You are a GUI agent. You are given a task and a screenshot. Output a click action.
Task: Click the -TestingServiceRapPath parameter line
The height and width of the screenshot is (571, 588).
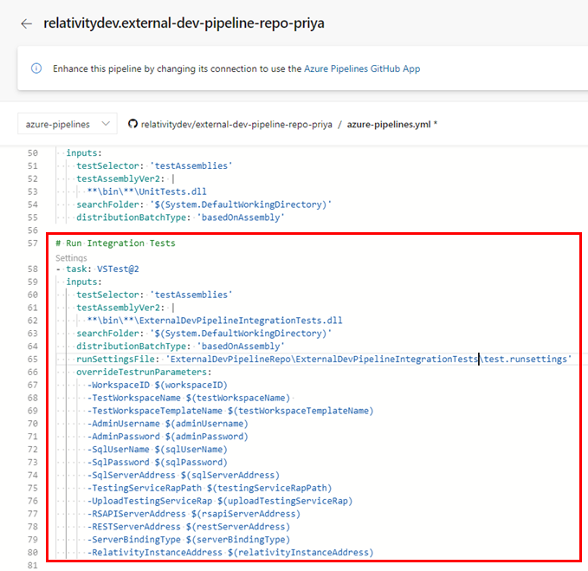[x=210, y=488]
